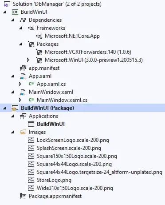Click the Package.appxmanifest icon
The height and width of the screenshot is (205, 165).
[x=23, y=196]
